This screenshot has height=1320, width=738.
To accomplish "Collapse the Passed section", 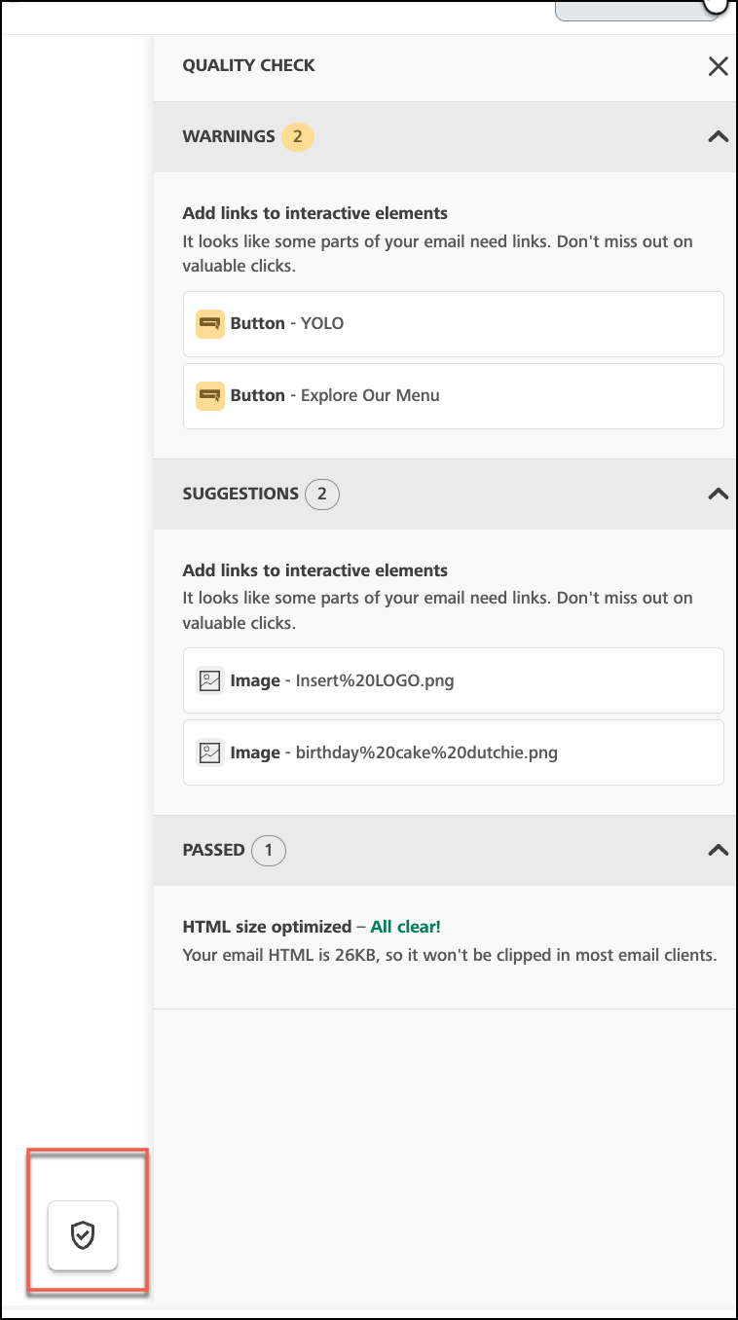I will click(x=718, y=850).
